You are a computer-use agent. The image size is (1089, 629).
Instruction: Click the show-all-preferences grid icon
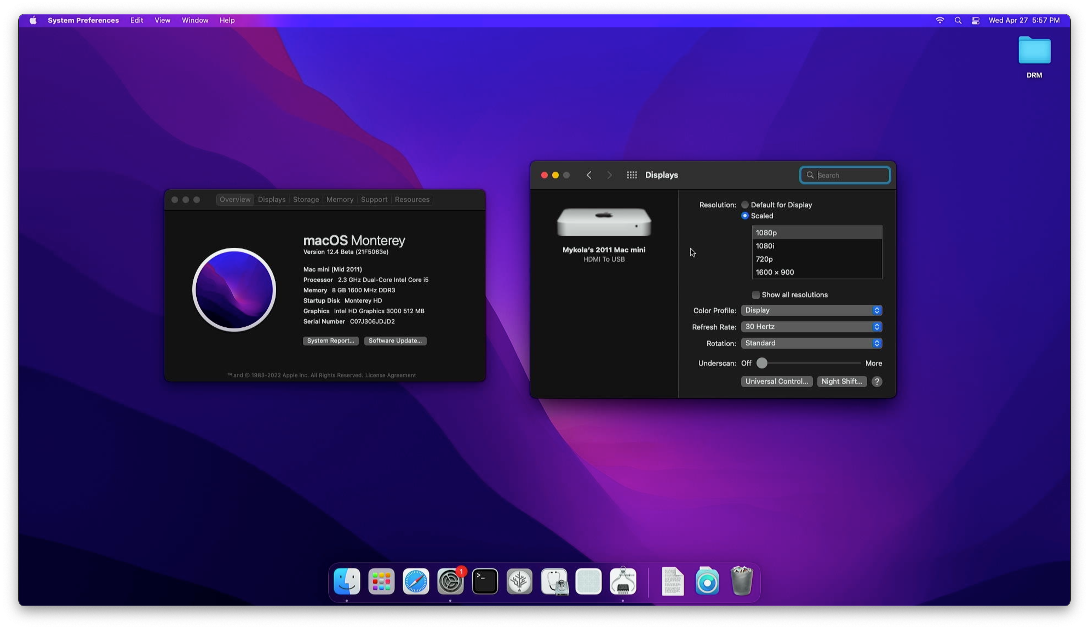(x=632, y=175)
